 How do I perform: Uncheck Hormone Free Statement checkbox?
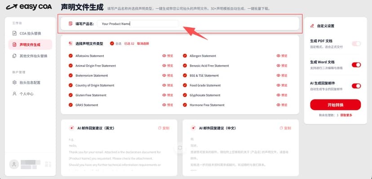185,105
